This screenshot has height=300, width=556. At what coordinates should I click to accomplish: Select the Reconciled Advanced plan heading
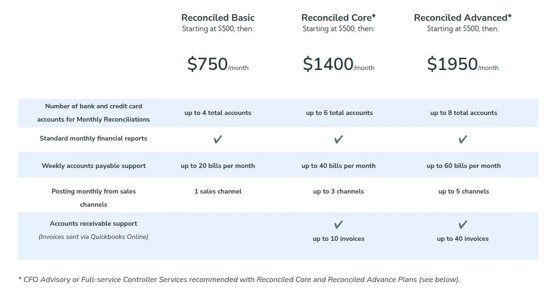(x=463, y=18)
